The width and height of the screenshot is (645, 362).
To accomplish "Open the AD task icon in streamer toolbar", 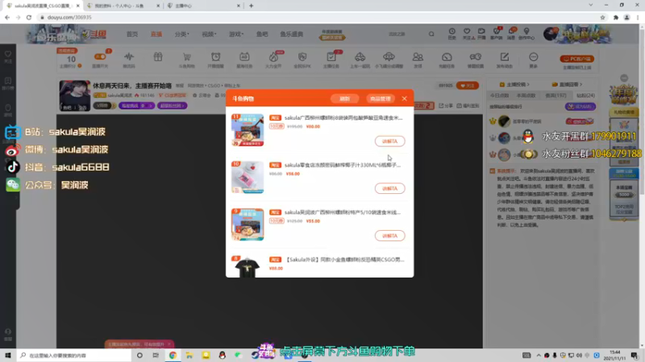I will pyautogui.click(x=244, y=59).
